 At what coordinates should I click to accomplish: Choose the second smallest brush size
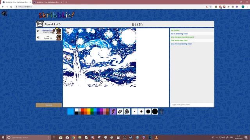pyautogui.click(x=141, y=112)
